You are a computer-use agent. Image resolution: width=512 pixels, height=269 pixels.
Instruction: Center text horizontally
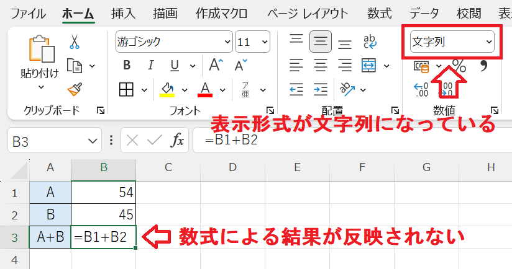tap(321, 66)
